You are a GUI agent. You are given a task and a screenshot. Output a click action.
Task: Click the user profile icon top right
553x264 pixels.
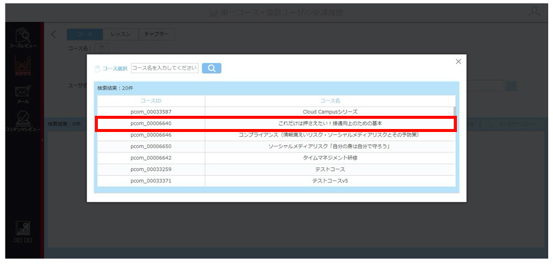click(x=534, y=11)
